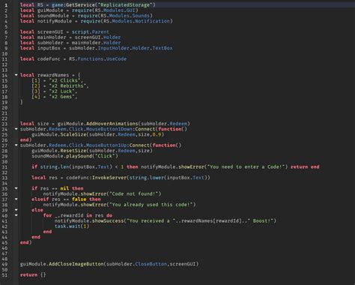Click 'rewardNames' variable on line 14

click(x=53, y=75)
